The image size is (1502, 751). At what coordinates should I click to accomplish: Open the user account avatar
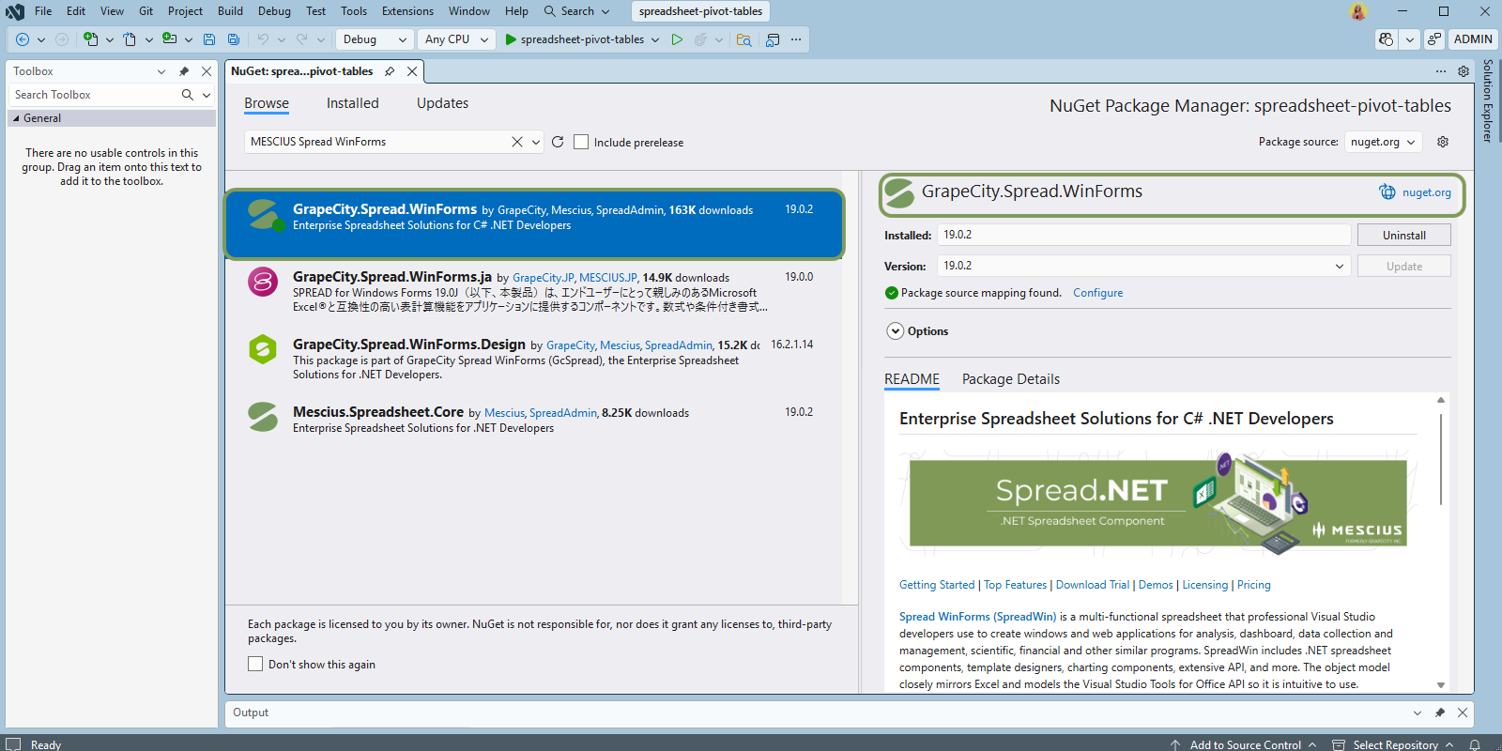click(1358, 11)
